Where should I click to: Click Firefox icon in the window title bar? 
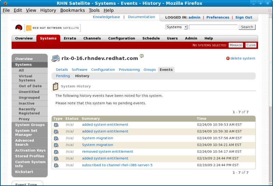tap(4, 3)
